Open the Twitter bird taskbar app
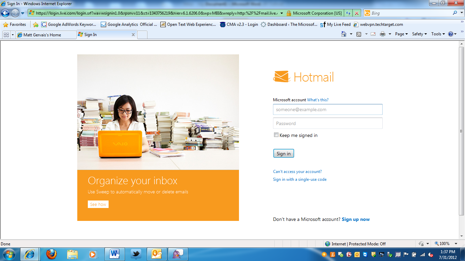This screenshot has height=261, width=465. (x=136, y=254)
